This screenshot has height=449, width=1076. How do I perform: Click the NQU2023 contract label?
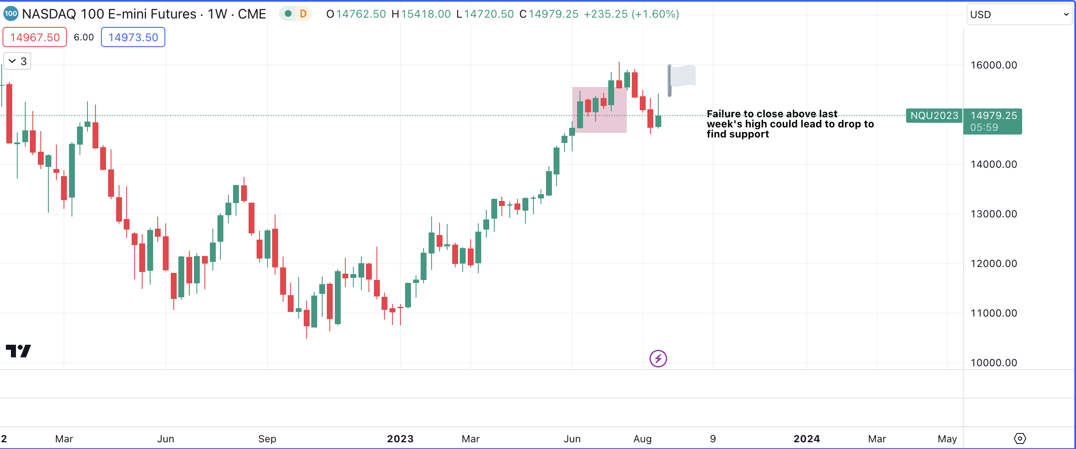pyautogui.click(x=934, y=116)
